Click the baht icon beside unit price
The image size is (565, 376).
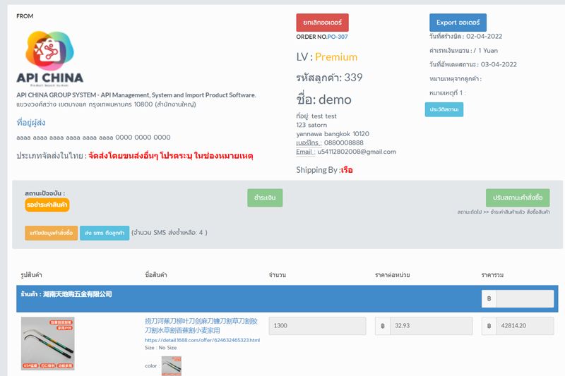pyautogui.click(x=383, y=326)
